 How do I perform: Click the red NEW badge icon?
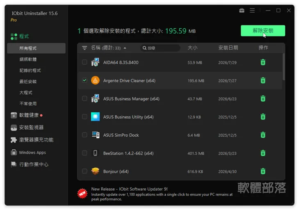tap(82, 194)
